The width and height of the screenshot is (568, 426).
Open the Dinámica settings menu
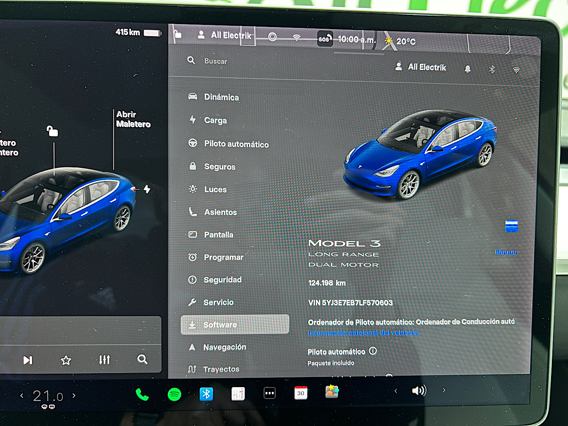pos(213,97)
